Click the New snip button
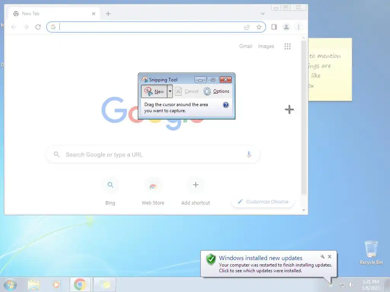The width and height of the screenshot is (390, 292). pos(154,91)
